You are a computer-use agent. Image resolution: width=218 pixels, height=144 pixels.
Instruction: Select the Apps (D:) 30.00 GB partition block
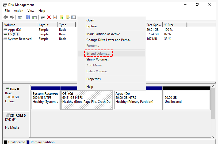pyautogui.click(x=138, y=100)
